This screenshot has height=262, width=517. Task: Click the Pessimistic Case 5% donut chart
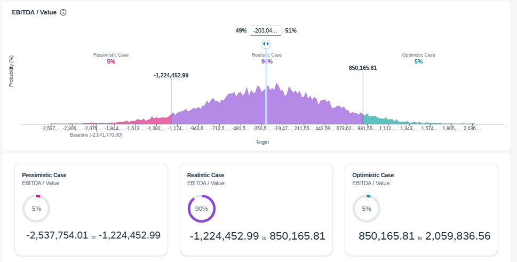[36, 208]
